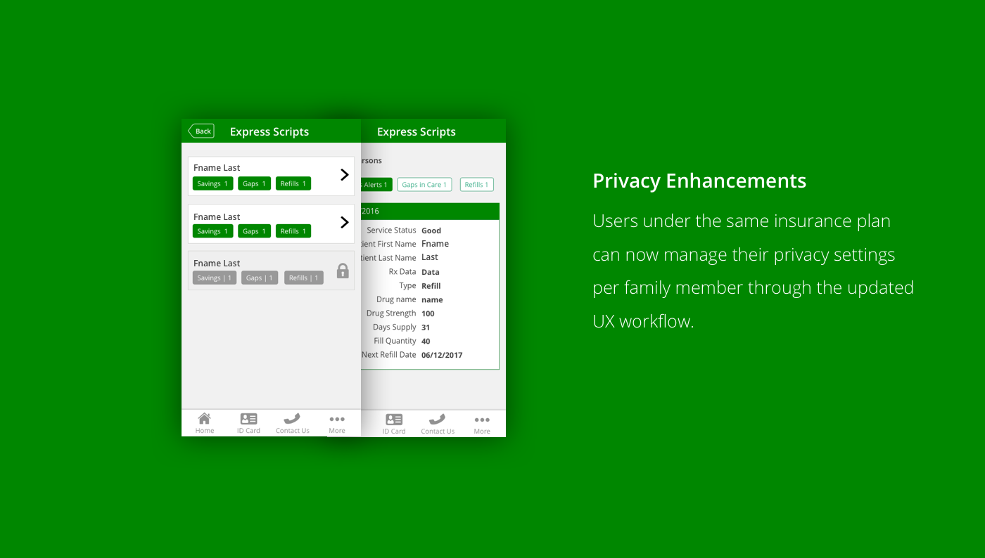Click the Drug Strength value 100
Screen dimensions: 985x558
click(428, 313)
